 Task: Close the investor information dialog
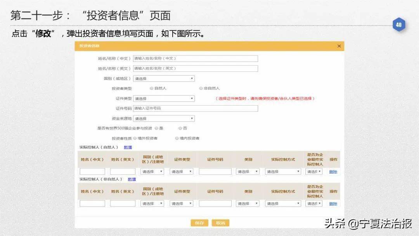(339, 46)
